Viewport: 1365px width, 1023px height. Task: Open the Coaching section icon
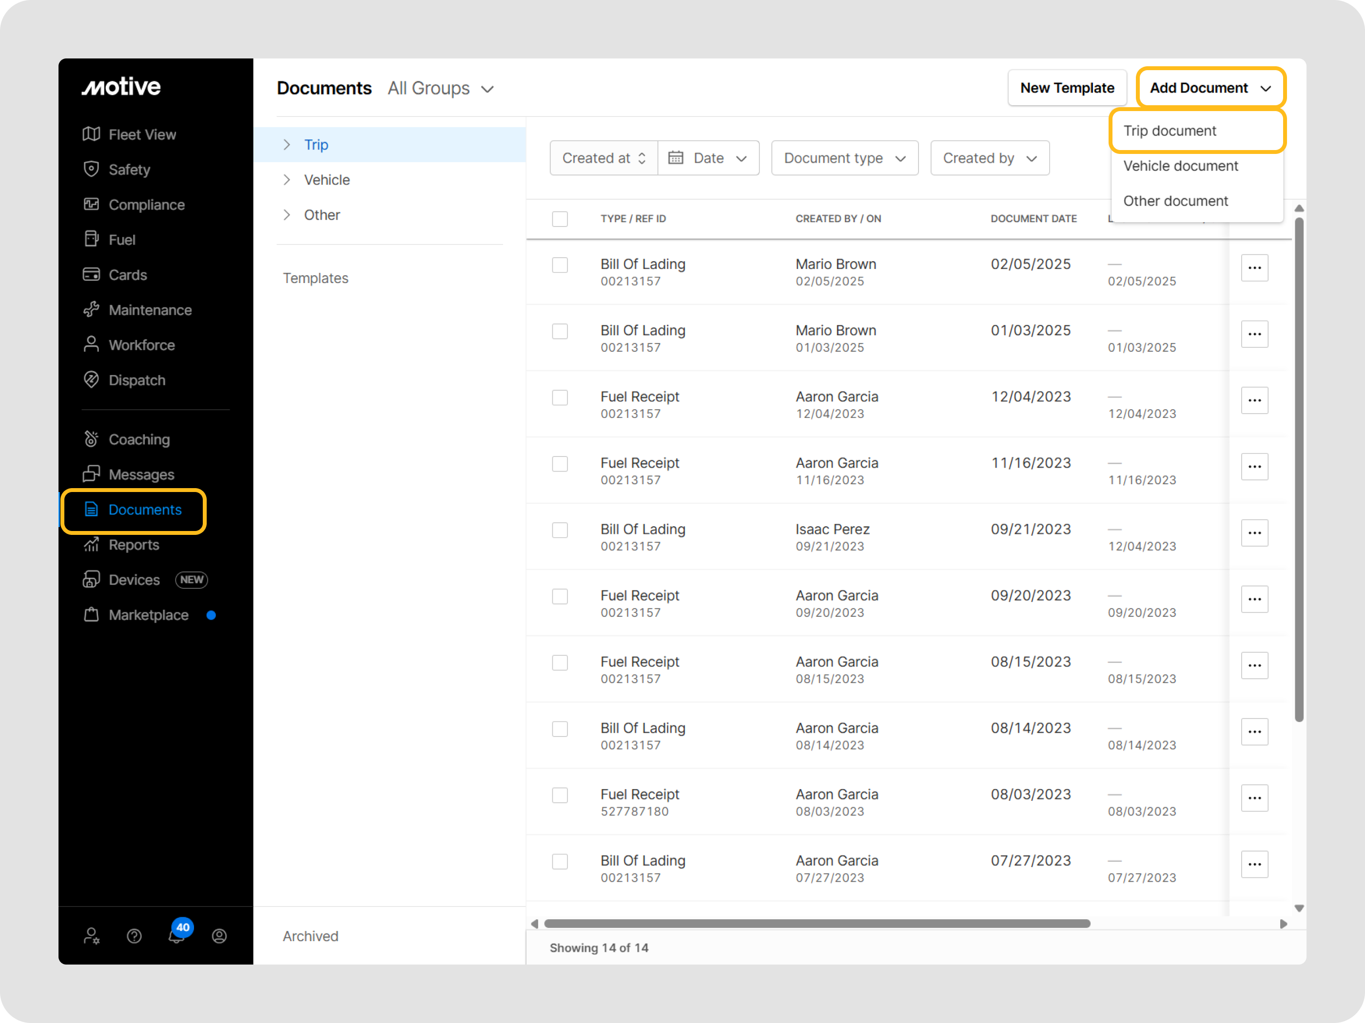pos(91,438)
